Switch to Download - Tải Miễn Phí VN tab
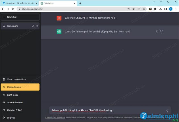Image resolution: width=179 pixels, height=122 pixels. tap(19, 3)
